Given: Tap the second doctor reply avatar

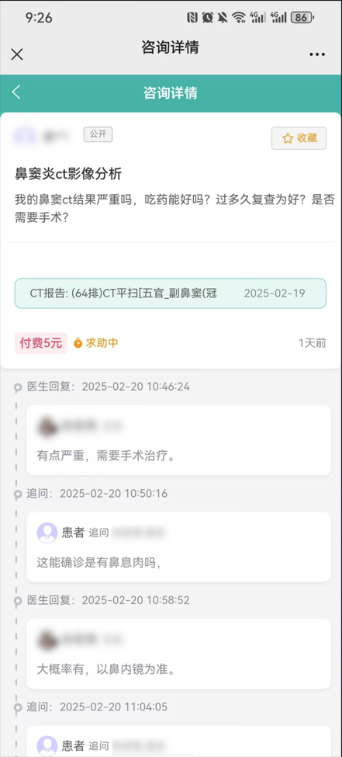Looking at the screenshot, I should coord(47,639).
